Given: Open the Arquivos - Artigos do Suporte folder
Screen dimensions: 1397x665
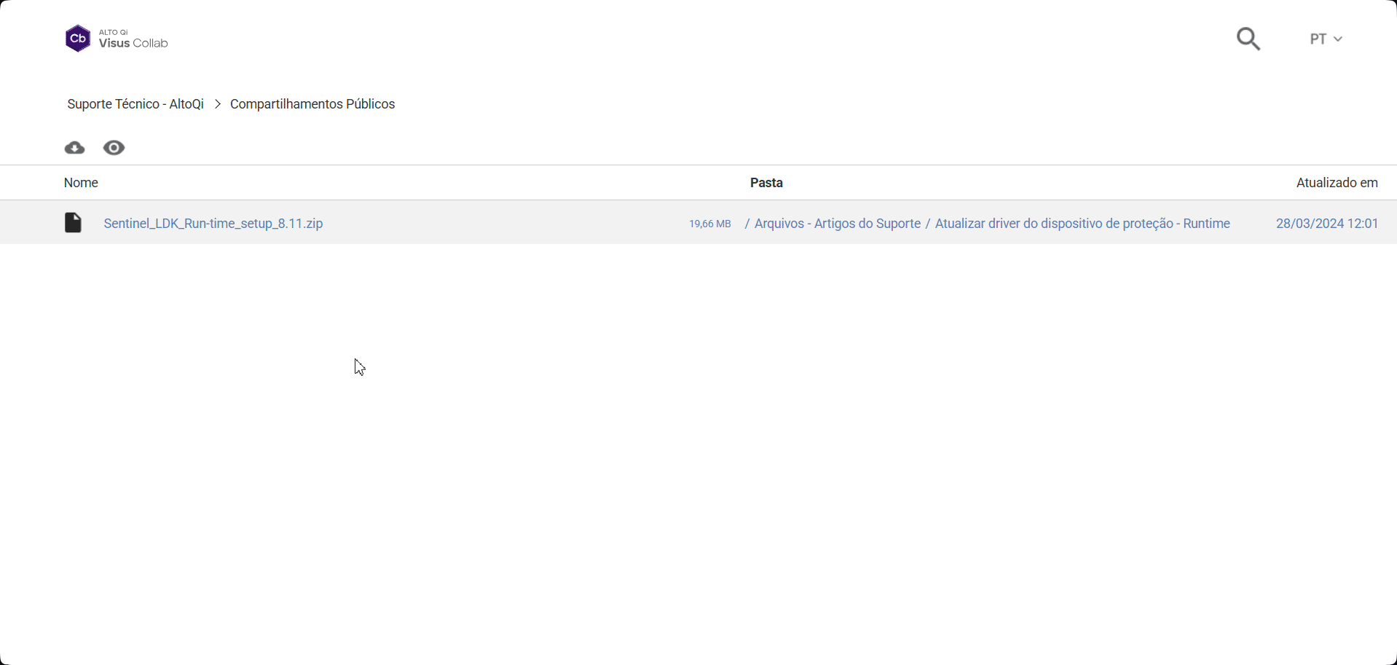Looking at the screenshot, I should click(837, 224).
